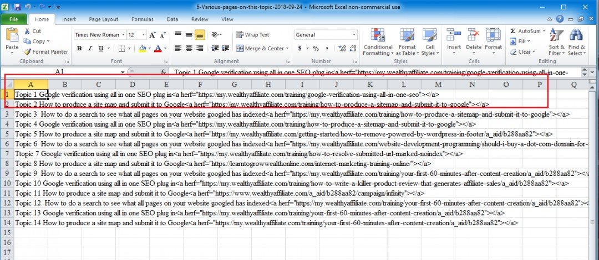
Task: Open font size 12 dropdown
Action: coord(144,35)
